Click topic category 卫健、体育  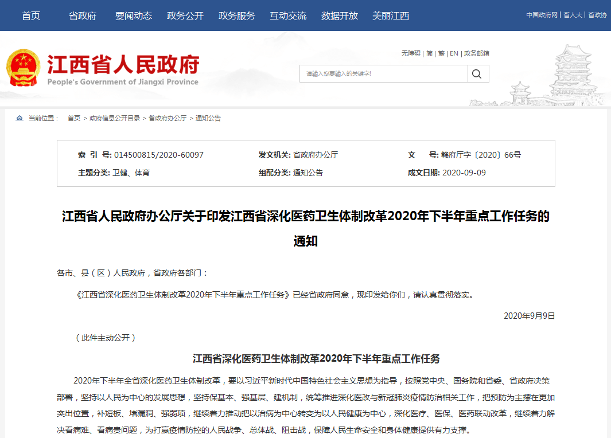pos(131,173)
